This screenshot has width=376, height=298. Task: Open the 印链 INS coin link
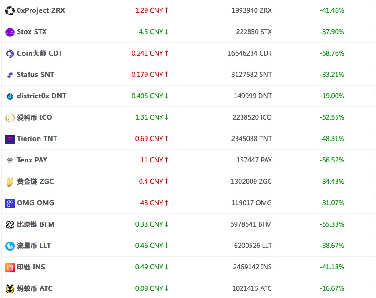coord(31,267)
